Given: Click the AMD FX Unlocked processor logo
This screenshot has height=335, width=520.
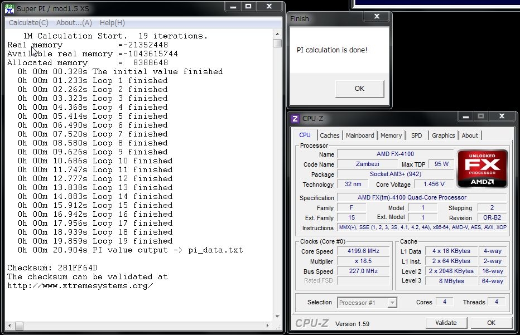Looking at the screenshot, I should pos(483,169).
